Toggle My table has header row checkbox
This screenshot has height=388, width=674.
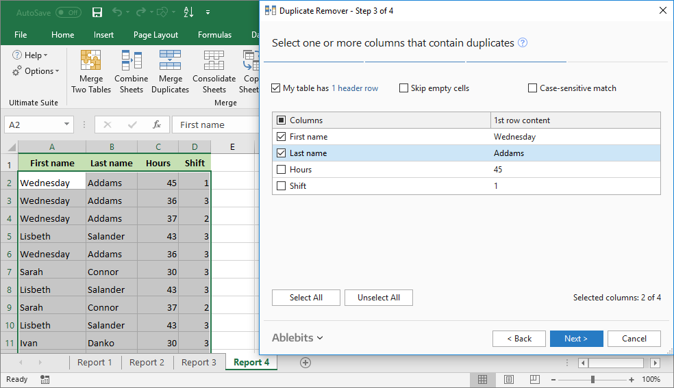276,88
